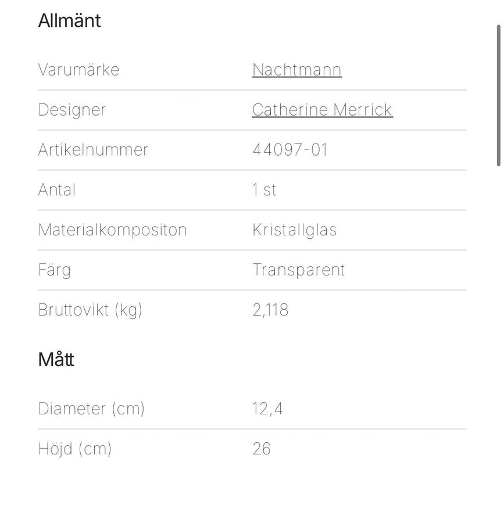Open the Catherine Merrick designer link
Viewport: 504px width, 523px height.
(322, 110)
